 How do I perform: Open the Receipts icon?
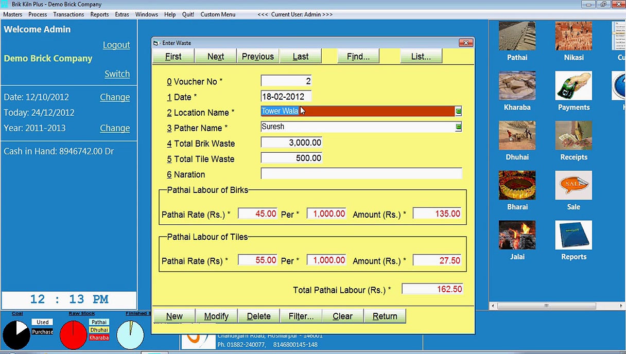573,135
